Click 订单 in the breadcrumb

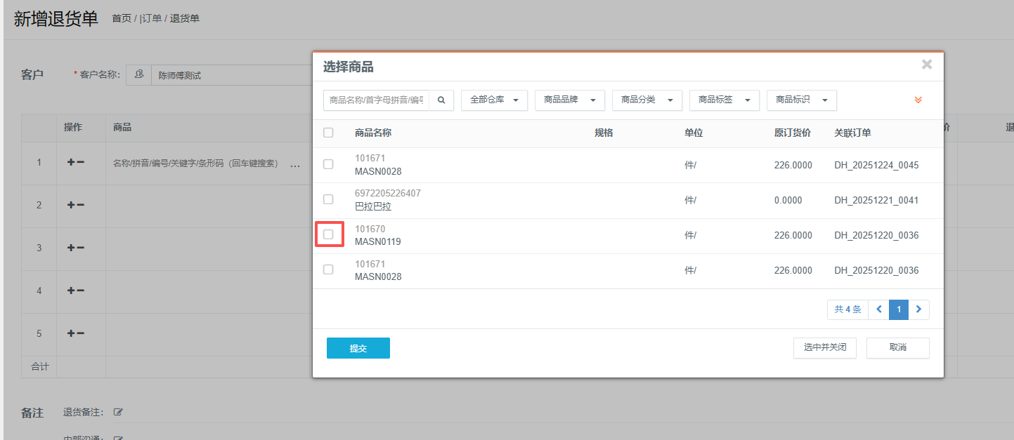coord(151,18)
